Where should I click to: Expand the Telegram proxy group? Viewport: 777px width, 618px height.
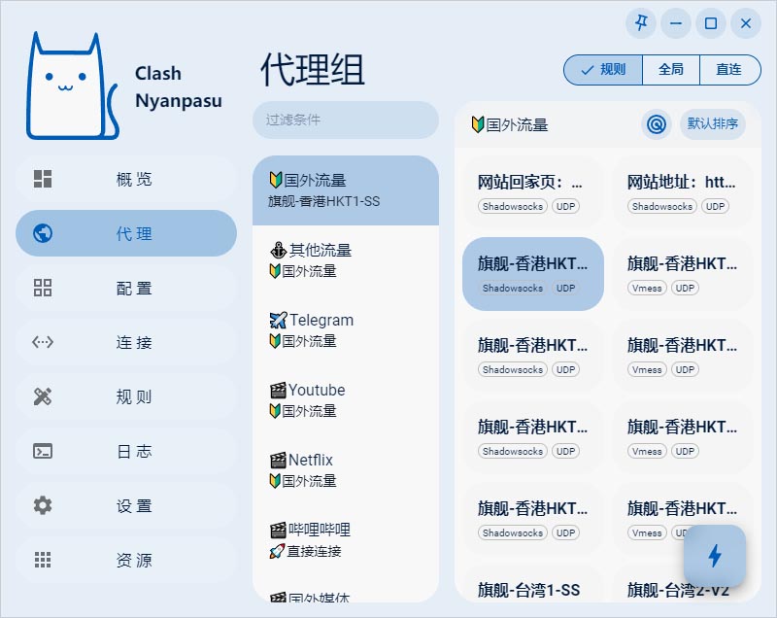pos(346,329)
